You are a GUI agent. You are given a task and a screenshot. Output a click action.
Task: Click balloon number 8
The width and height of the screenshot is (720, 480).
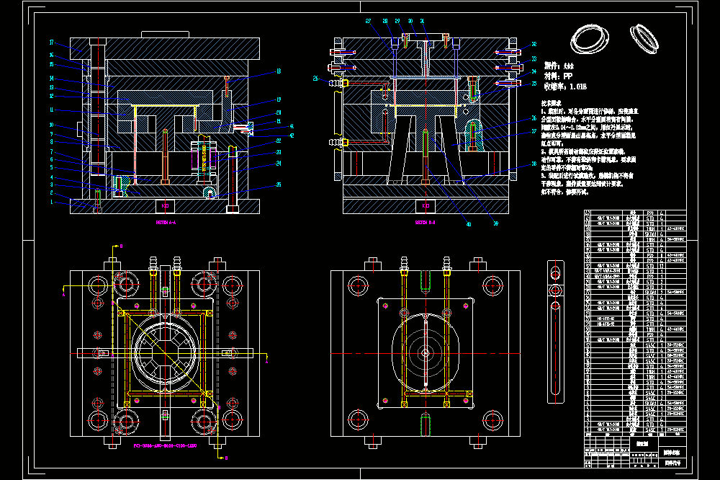[52, 141]
